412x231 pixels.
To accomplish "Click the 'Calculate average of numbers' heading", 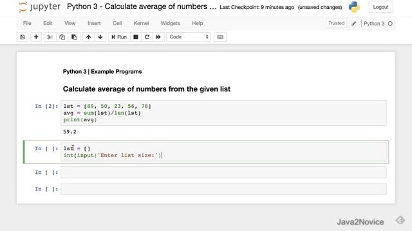I will coord(147,89).
